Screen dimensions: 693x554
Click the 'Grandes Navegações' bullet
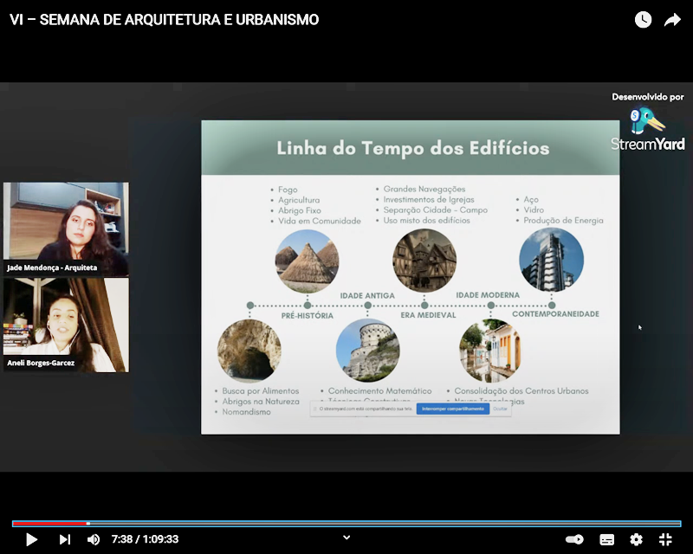pos(424,189)
